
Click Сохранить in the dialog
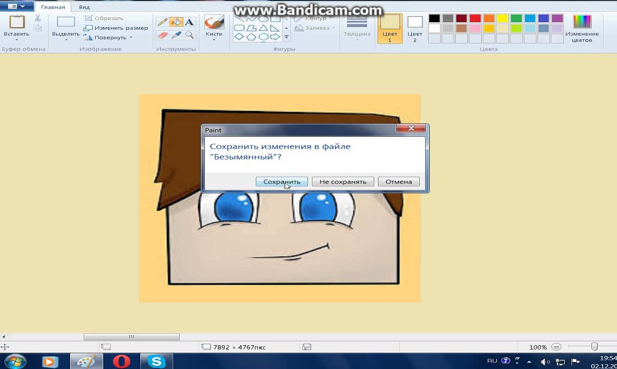click(281, 182)
